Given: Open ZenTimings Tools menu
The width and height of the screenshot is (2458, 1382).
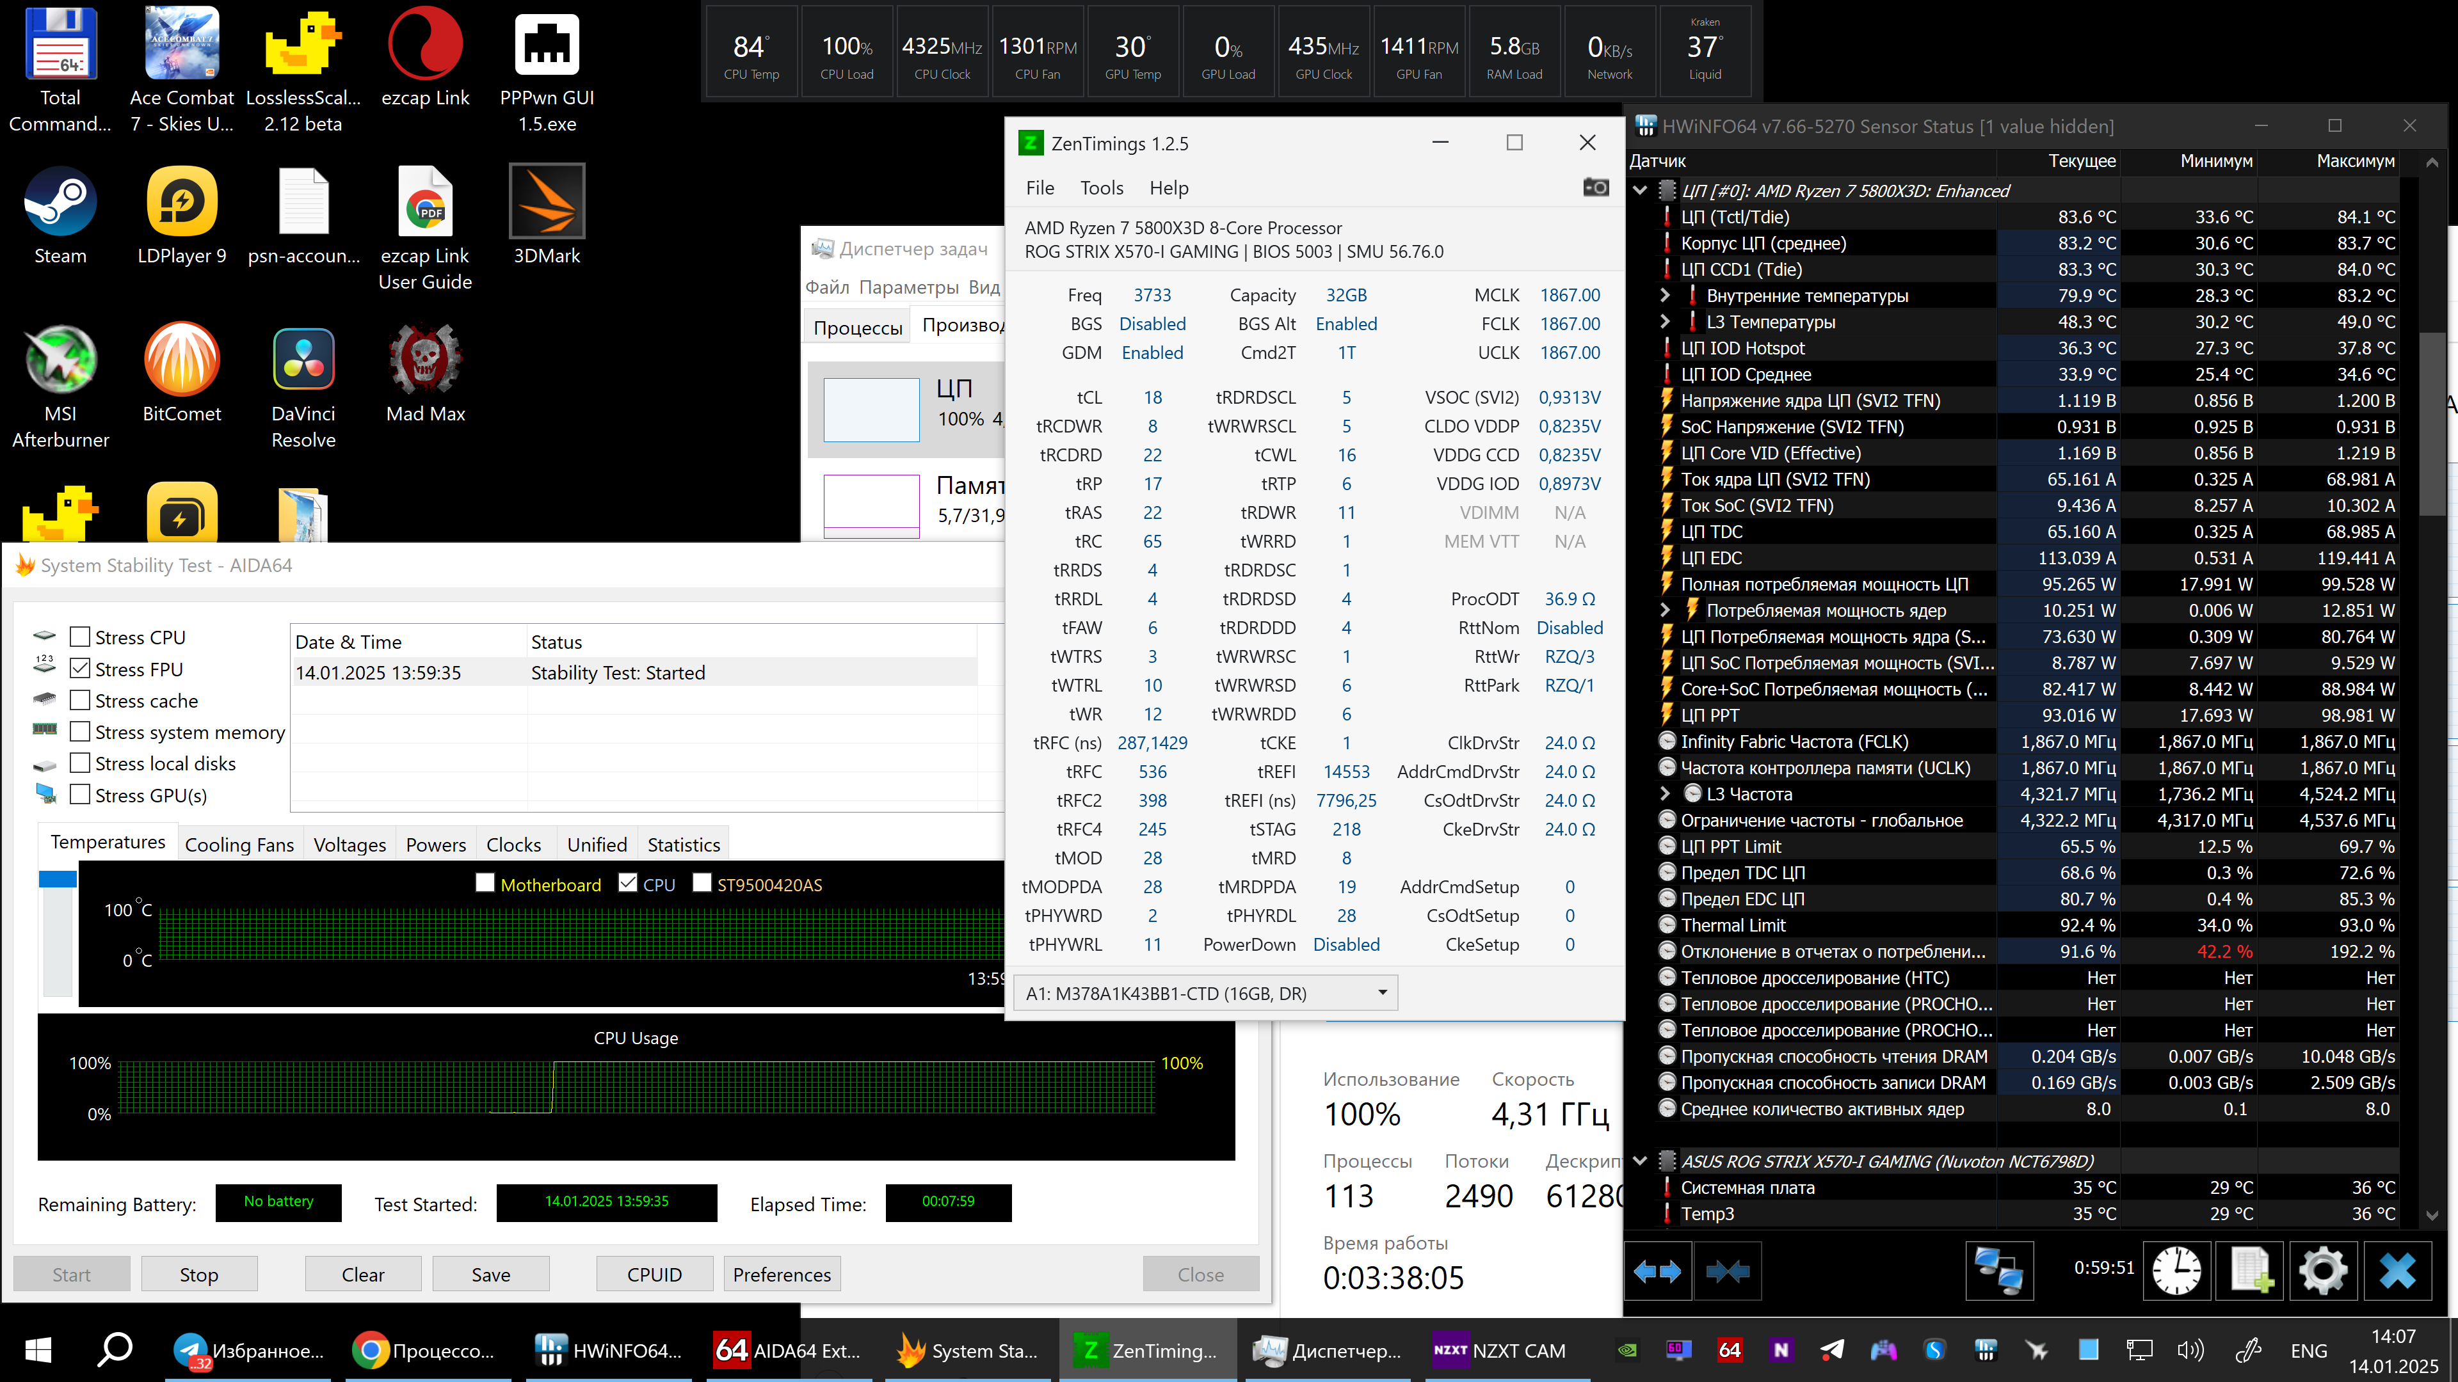Looking at the screenshot, I should [1101, 188].
